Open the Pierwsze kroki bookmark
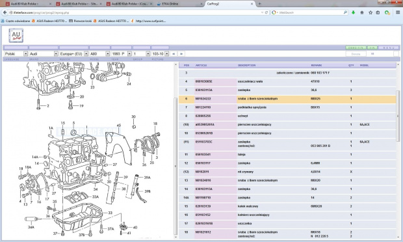Image resolution: width=403 pixels, height=242 pixels. 80,21
